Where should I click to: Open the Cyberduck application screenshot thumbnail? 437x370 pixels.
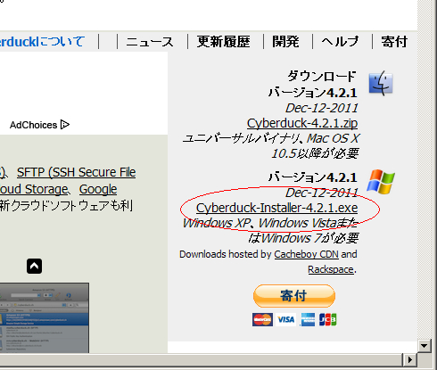click(45, 317)
